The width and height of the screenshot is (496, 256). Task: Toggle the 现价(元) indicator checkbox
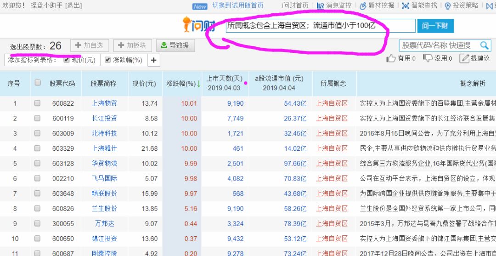coord(67,60)
